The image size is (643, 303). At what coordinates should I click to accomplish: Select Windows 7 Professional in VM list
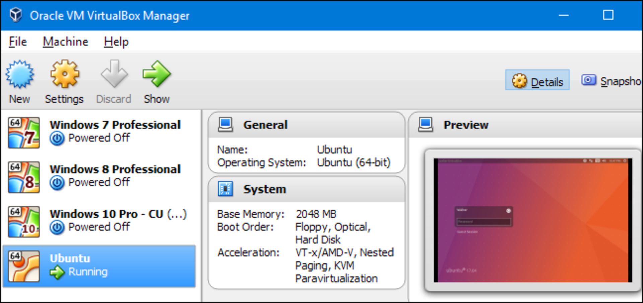(99, 133)
